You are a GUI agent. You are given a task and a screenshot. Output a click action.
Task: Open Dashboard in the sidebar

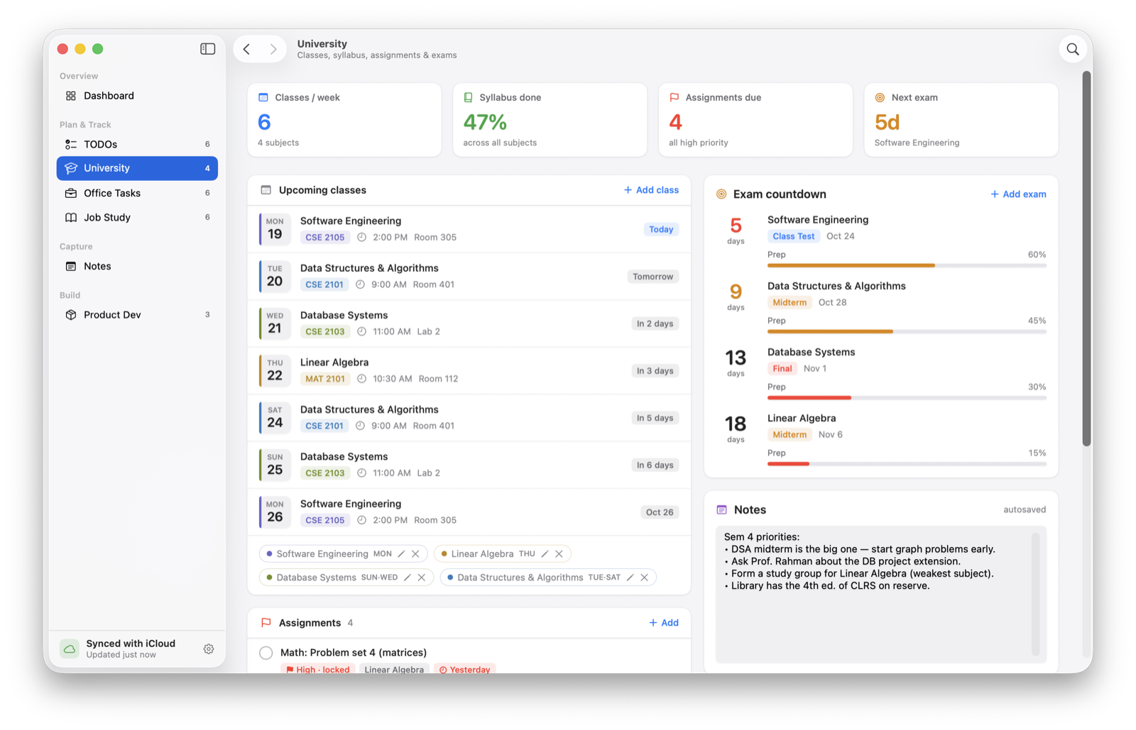click(x=137, y=96)
